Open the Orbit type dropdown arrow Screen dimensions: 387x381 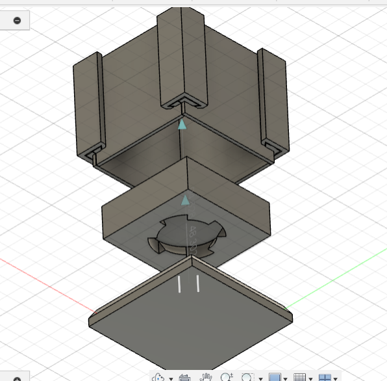171,378
